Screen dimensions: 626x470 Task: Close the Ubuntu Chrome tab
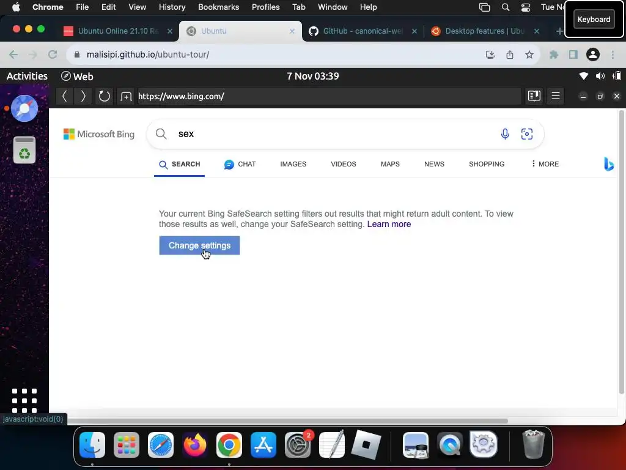coord(292,31)
